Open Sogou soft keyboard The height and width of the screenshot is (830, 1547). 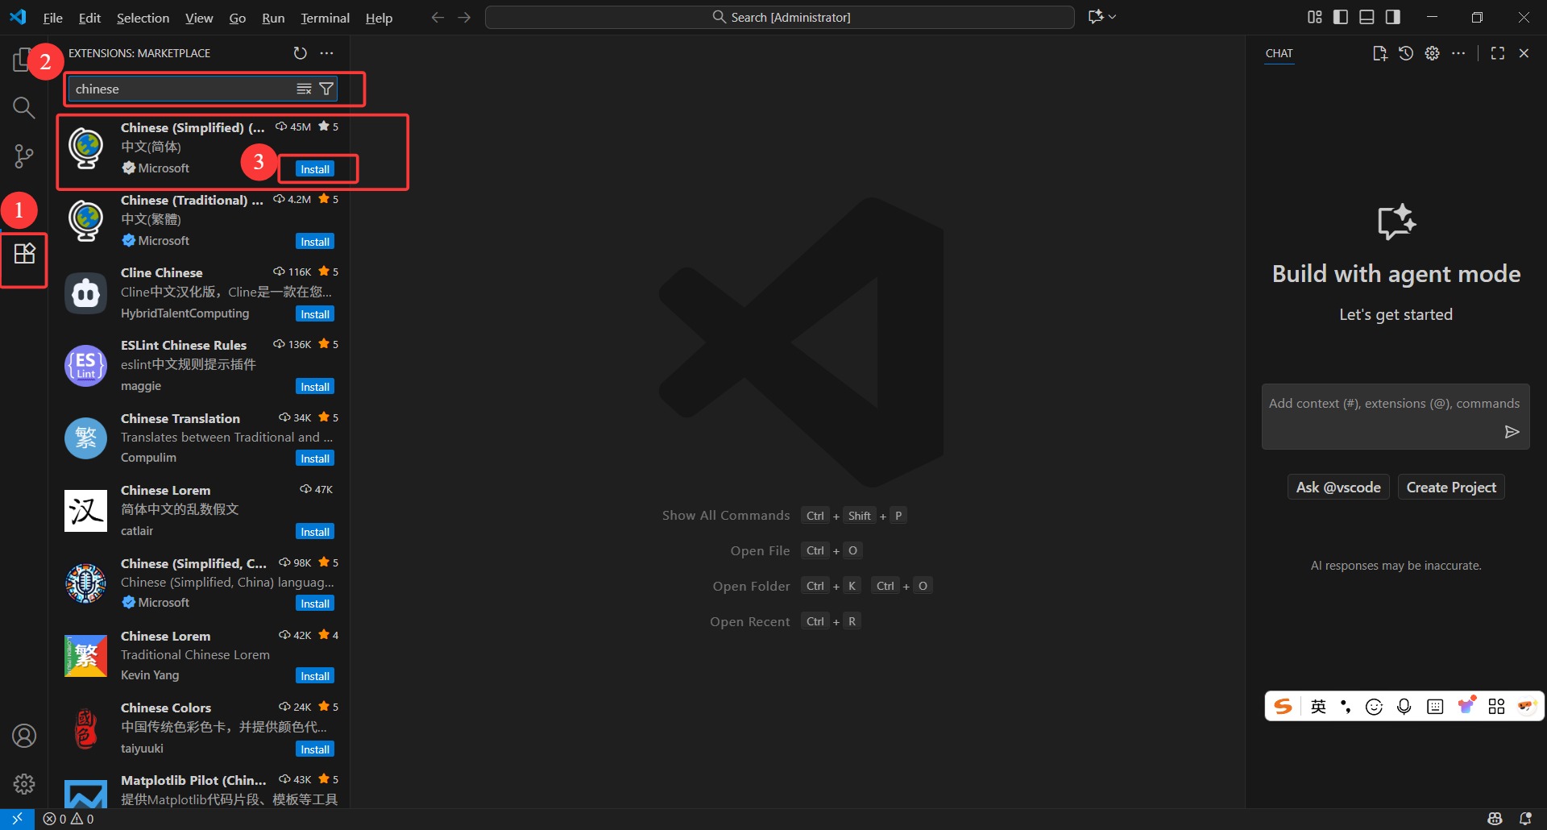tap(1435, 707)
